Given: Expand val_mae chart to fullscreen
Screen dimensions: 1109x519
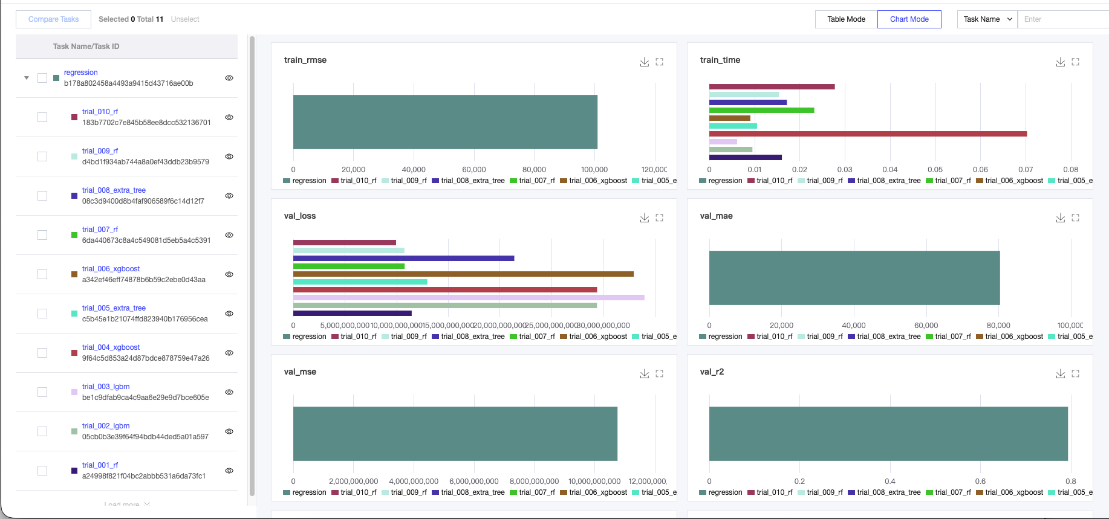Looking at the screenshot, I should pyautogui.click(x=1076, y=218).
